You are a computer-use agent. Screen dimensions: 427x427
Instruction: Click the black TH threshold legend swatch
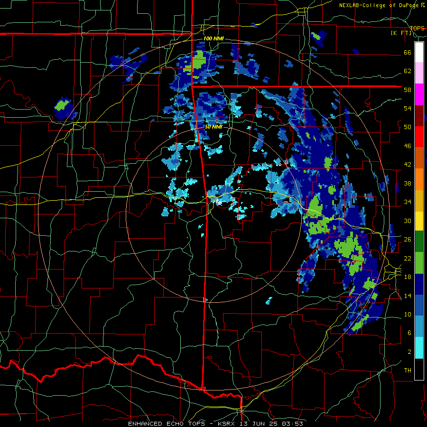point(419,369)
